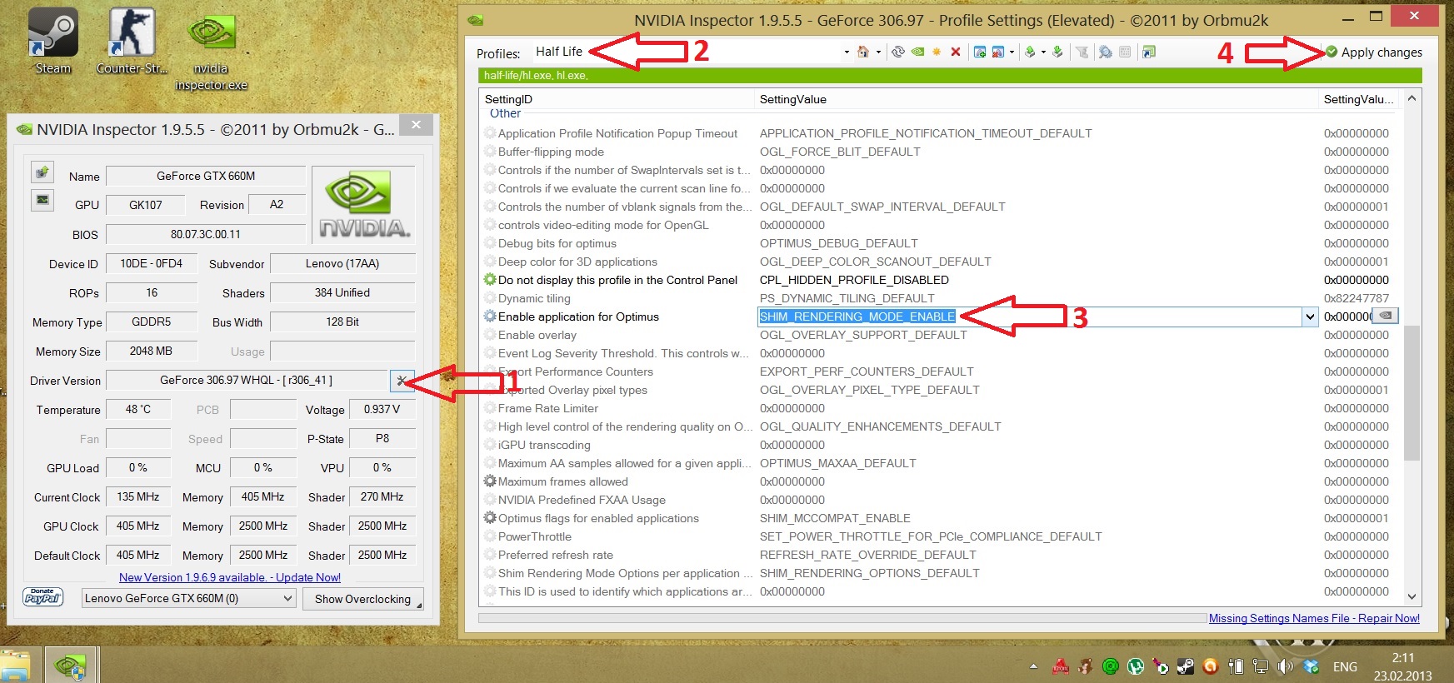Open driver profile settings wrench button
Viewport: 1454px width, 683px height.
click(401, 381)
